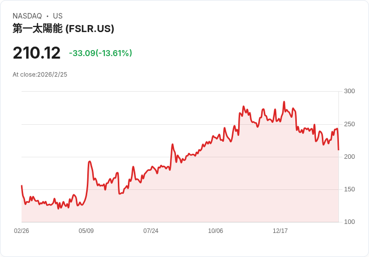The height and width of the screenshot is (257, 369).
Task: Click the 05/09 date axis label
Action: pyautogui.click(x=86, y=231)
